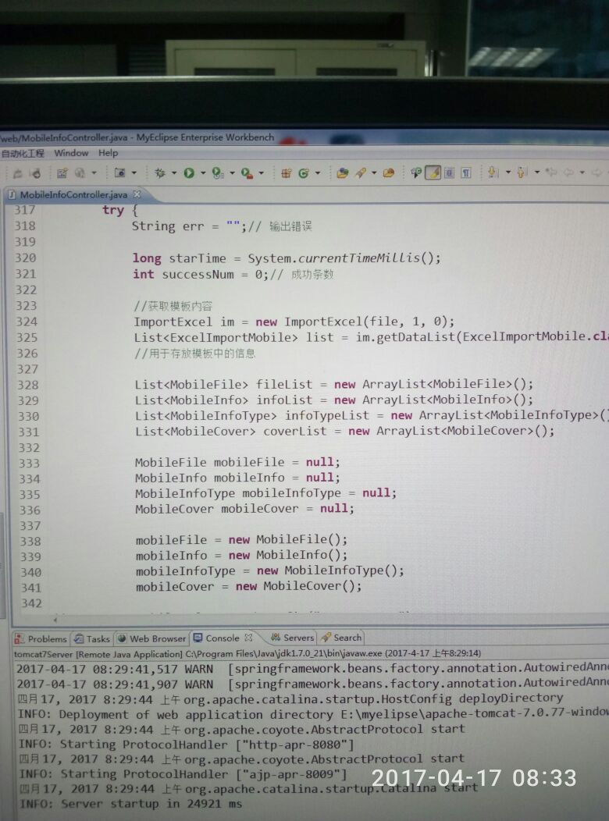609x821 pixels.
Task: Switch to the Servers tab
Action: [293, 638]
